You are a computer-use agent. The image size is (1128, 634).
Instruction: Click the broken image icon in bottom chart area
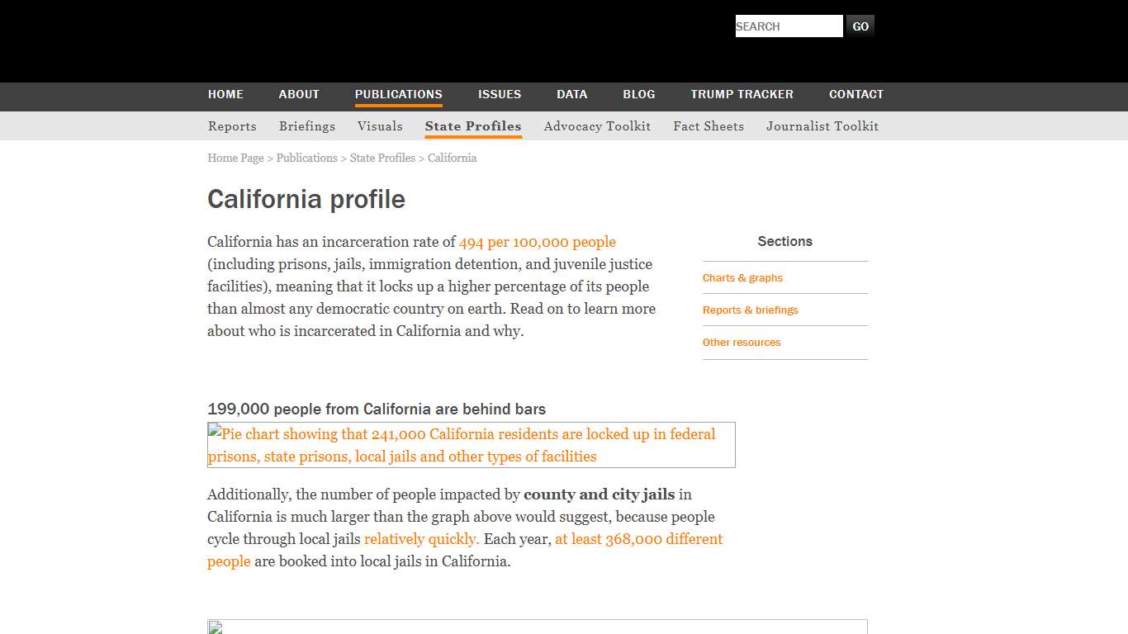point(216,628)
